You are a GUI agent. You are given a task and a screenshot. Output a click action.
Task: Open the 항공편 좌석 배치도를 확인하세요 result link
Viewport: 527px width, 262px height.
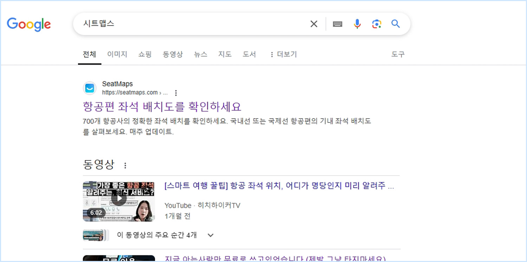162,106
